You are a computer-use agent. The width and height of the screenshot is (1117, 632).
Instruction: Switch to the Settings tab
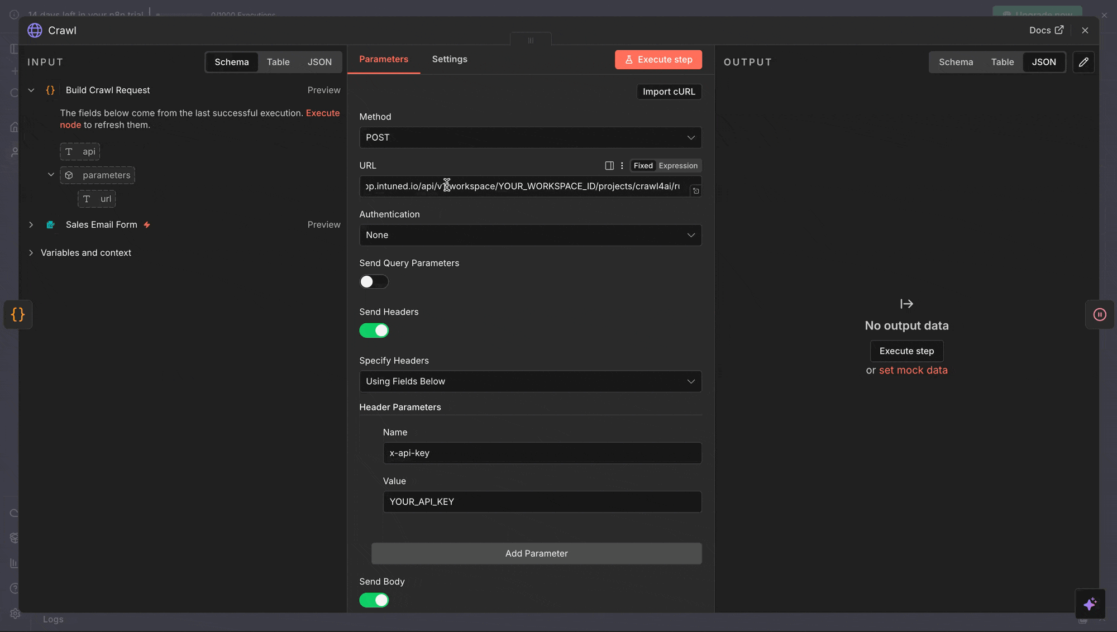449,59
